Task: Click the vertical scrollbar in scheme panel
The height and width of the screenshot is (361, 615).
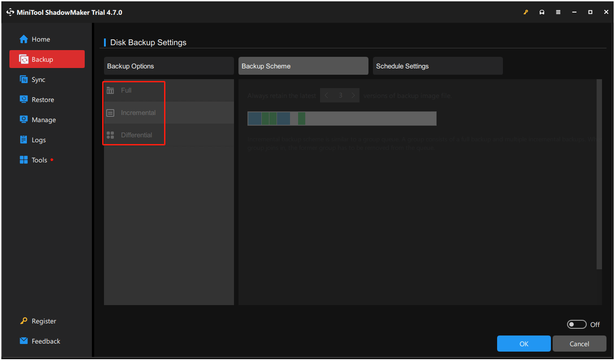Action: 599,174
